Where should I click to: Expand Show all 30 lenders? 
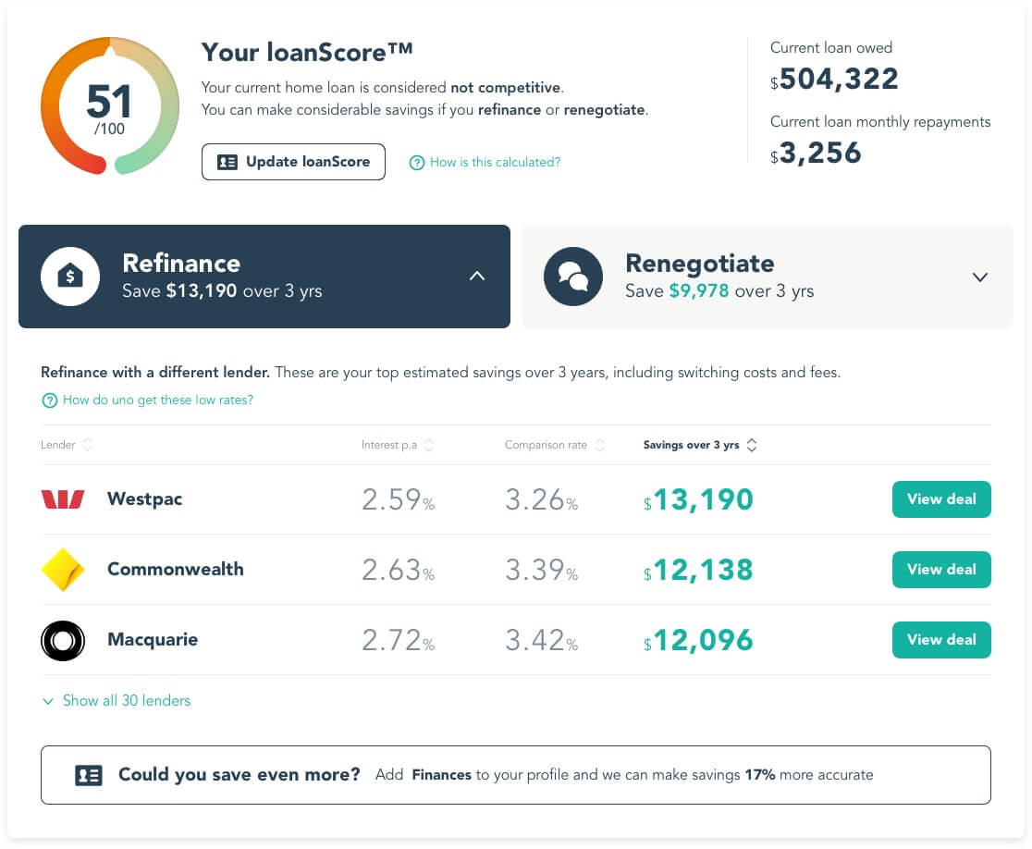click(x=117, y=701)
